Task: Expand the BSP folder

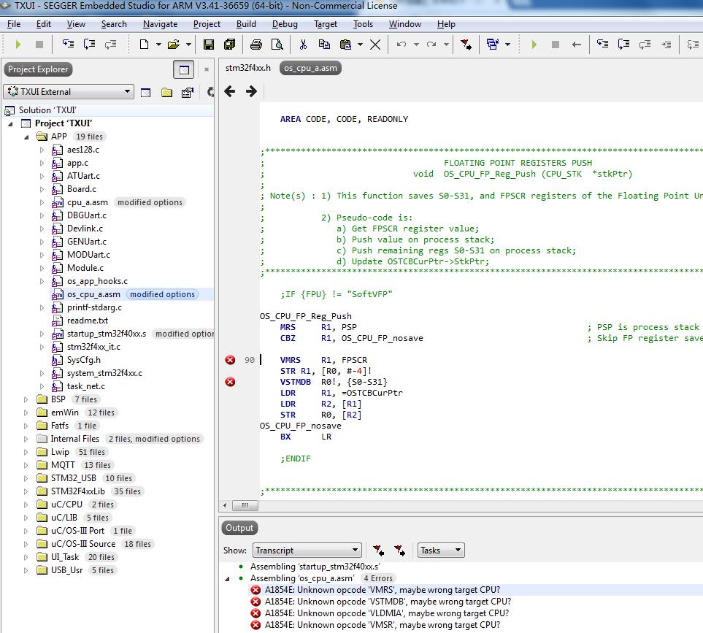Action: click(26, 399)
